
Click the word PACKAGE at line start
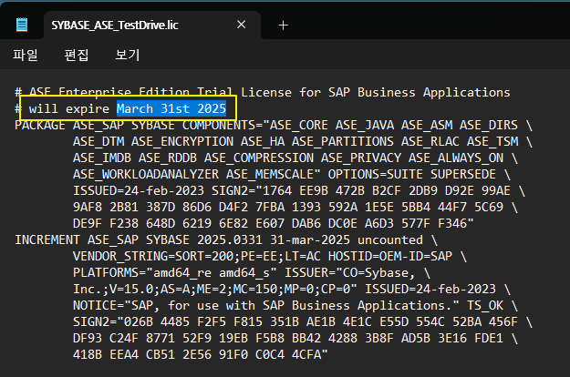[x=40, y=125]
